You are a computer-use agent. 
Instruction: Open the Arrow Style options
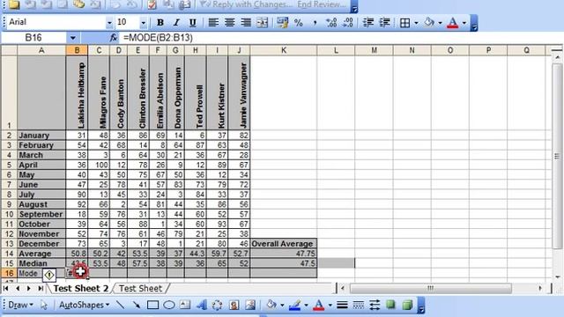[375, 306]
